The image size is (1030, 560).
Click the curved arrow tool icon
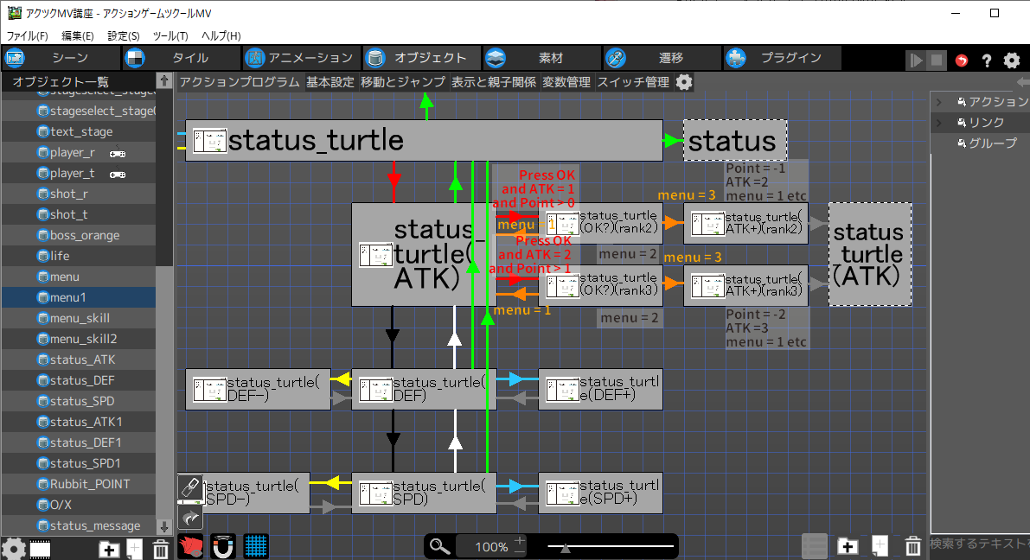(x=190, y=517)
